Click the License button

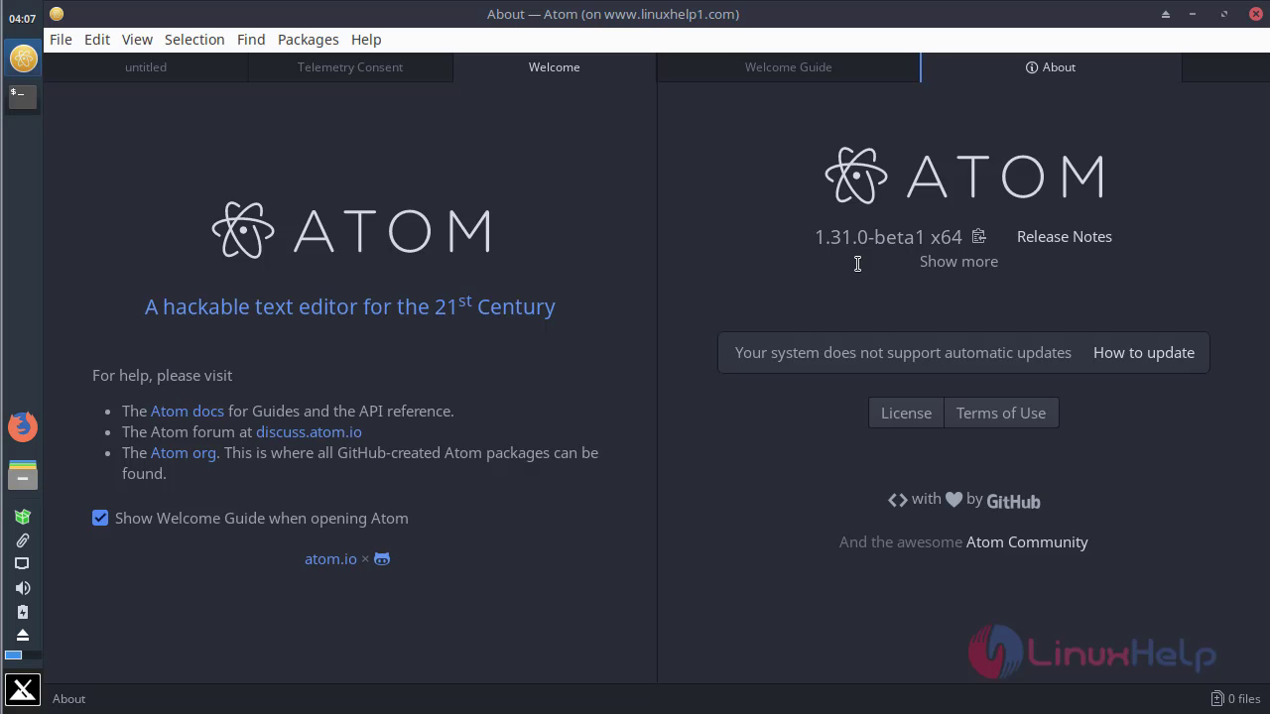906,413
